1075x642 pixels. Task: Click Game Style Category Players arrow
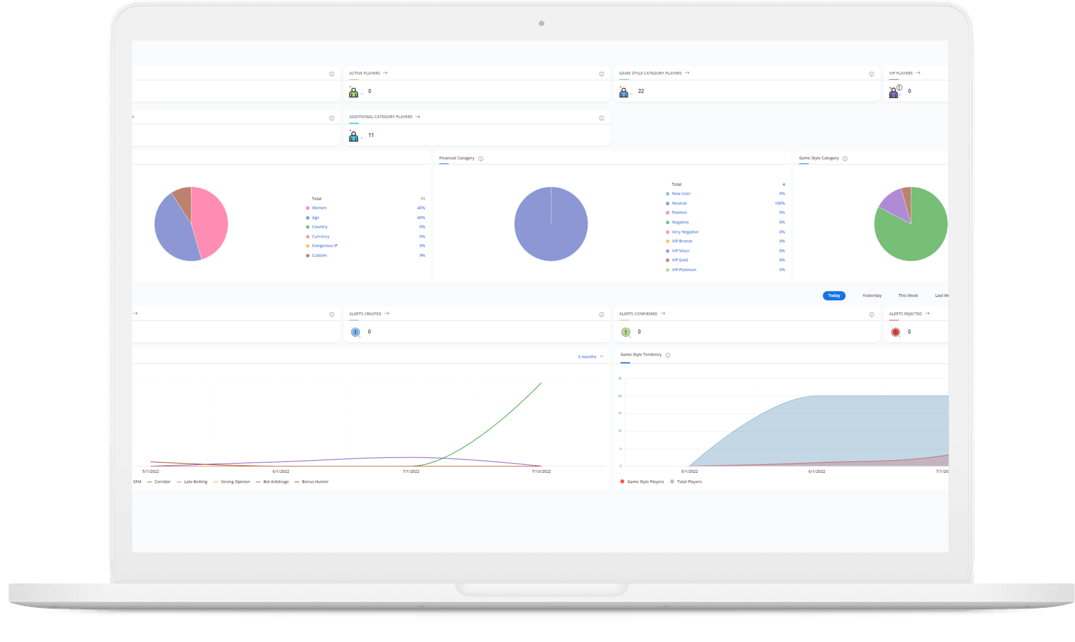coord(687,73)
